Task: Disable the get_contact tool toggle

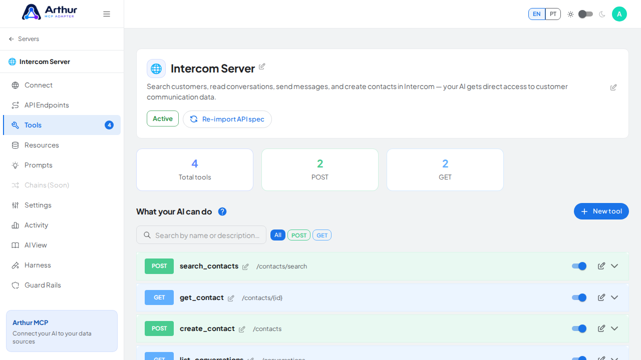Action: click(579, 297)
